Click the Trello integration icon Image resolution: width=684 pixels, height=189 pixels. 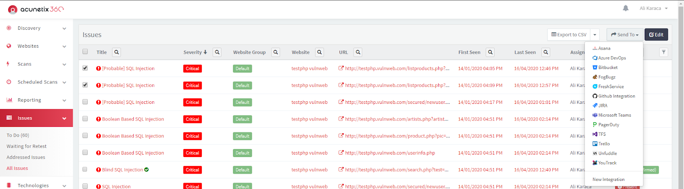click(595, 144)
